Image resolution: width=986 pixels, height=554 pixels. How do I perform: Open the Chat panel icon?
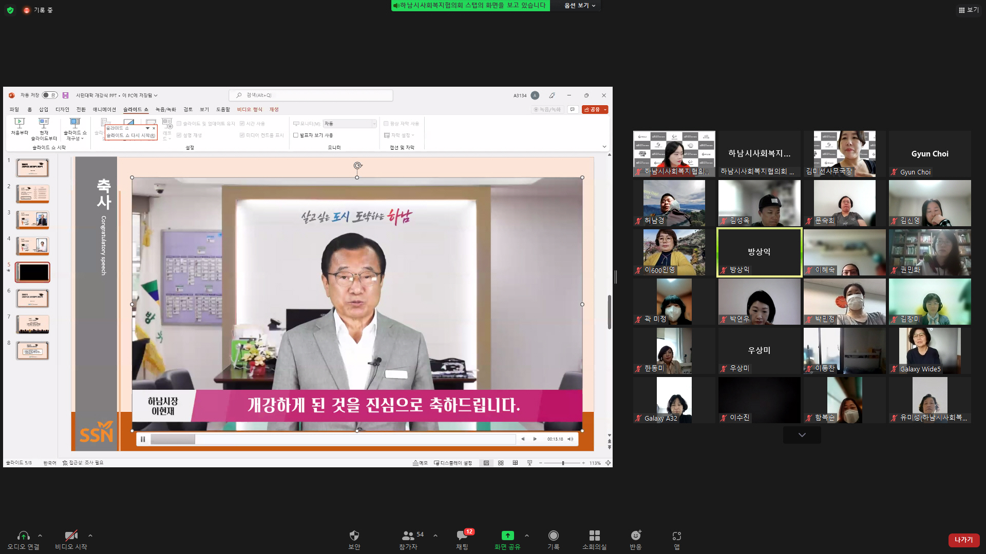click(x=462, y=536)
